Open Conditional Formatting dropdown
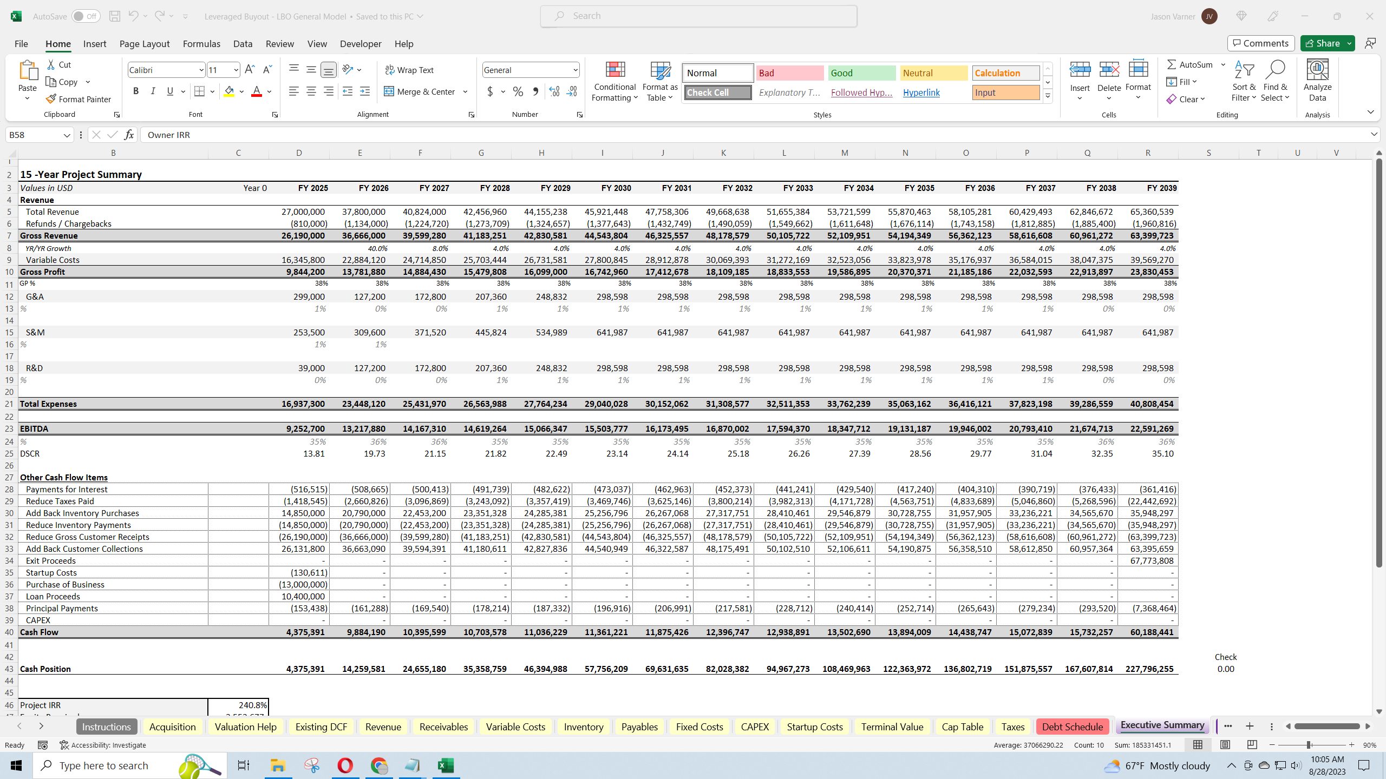 pyautogui.click(x=614, y=81)
